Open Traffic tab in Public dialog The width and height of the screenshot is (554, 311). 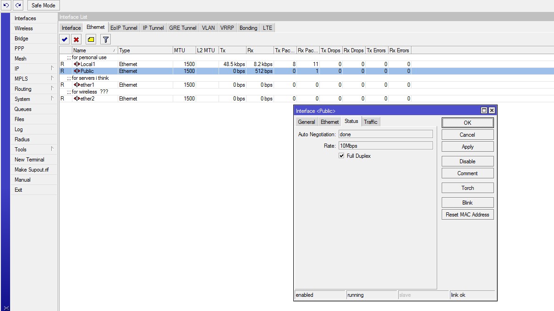371,122
